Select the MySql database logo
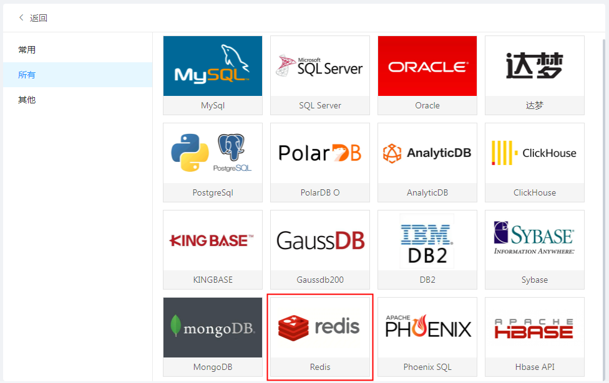609x383 pixels. [x=213, y=66]
